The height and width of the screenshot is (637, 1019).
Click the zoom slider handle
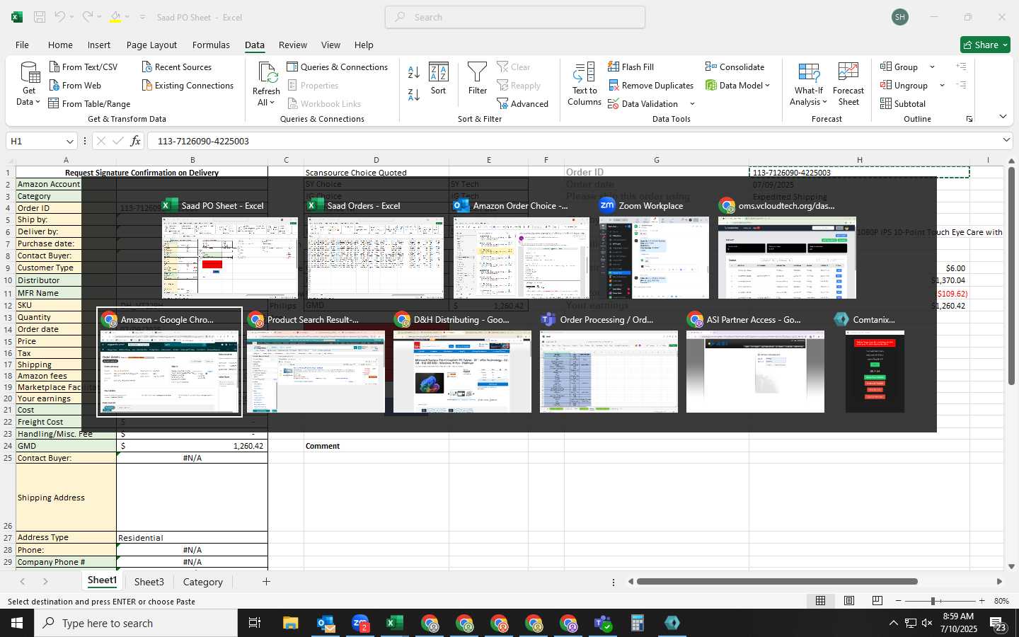[x=933, y=601]
